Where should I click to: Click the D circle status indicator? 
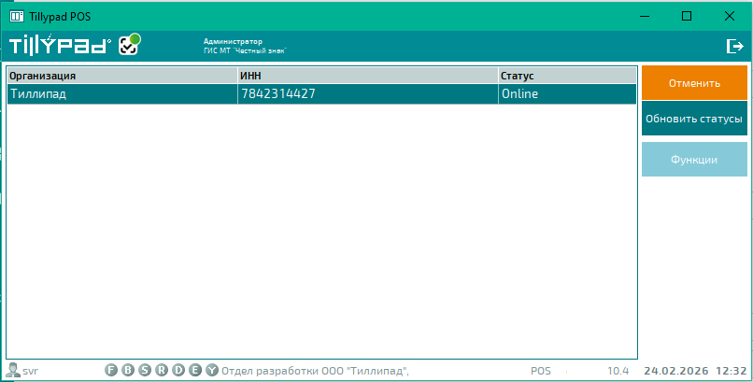click(x=178, y=371)
